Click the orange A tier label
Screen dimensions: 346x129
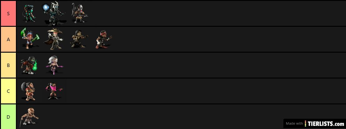(x=8, y=40)
